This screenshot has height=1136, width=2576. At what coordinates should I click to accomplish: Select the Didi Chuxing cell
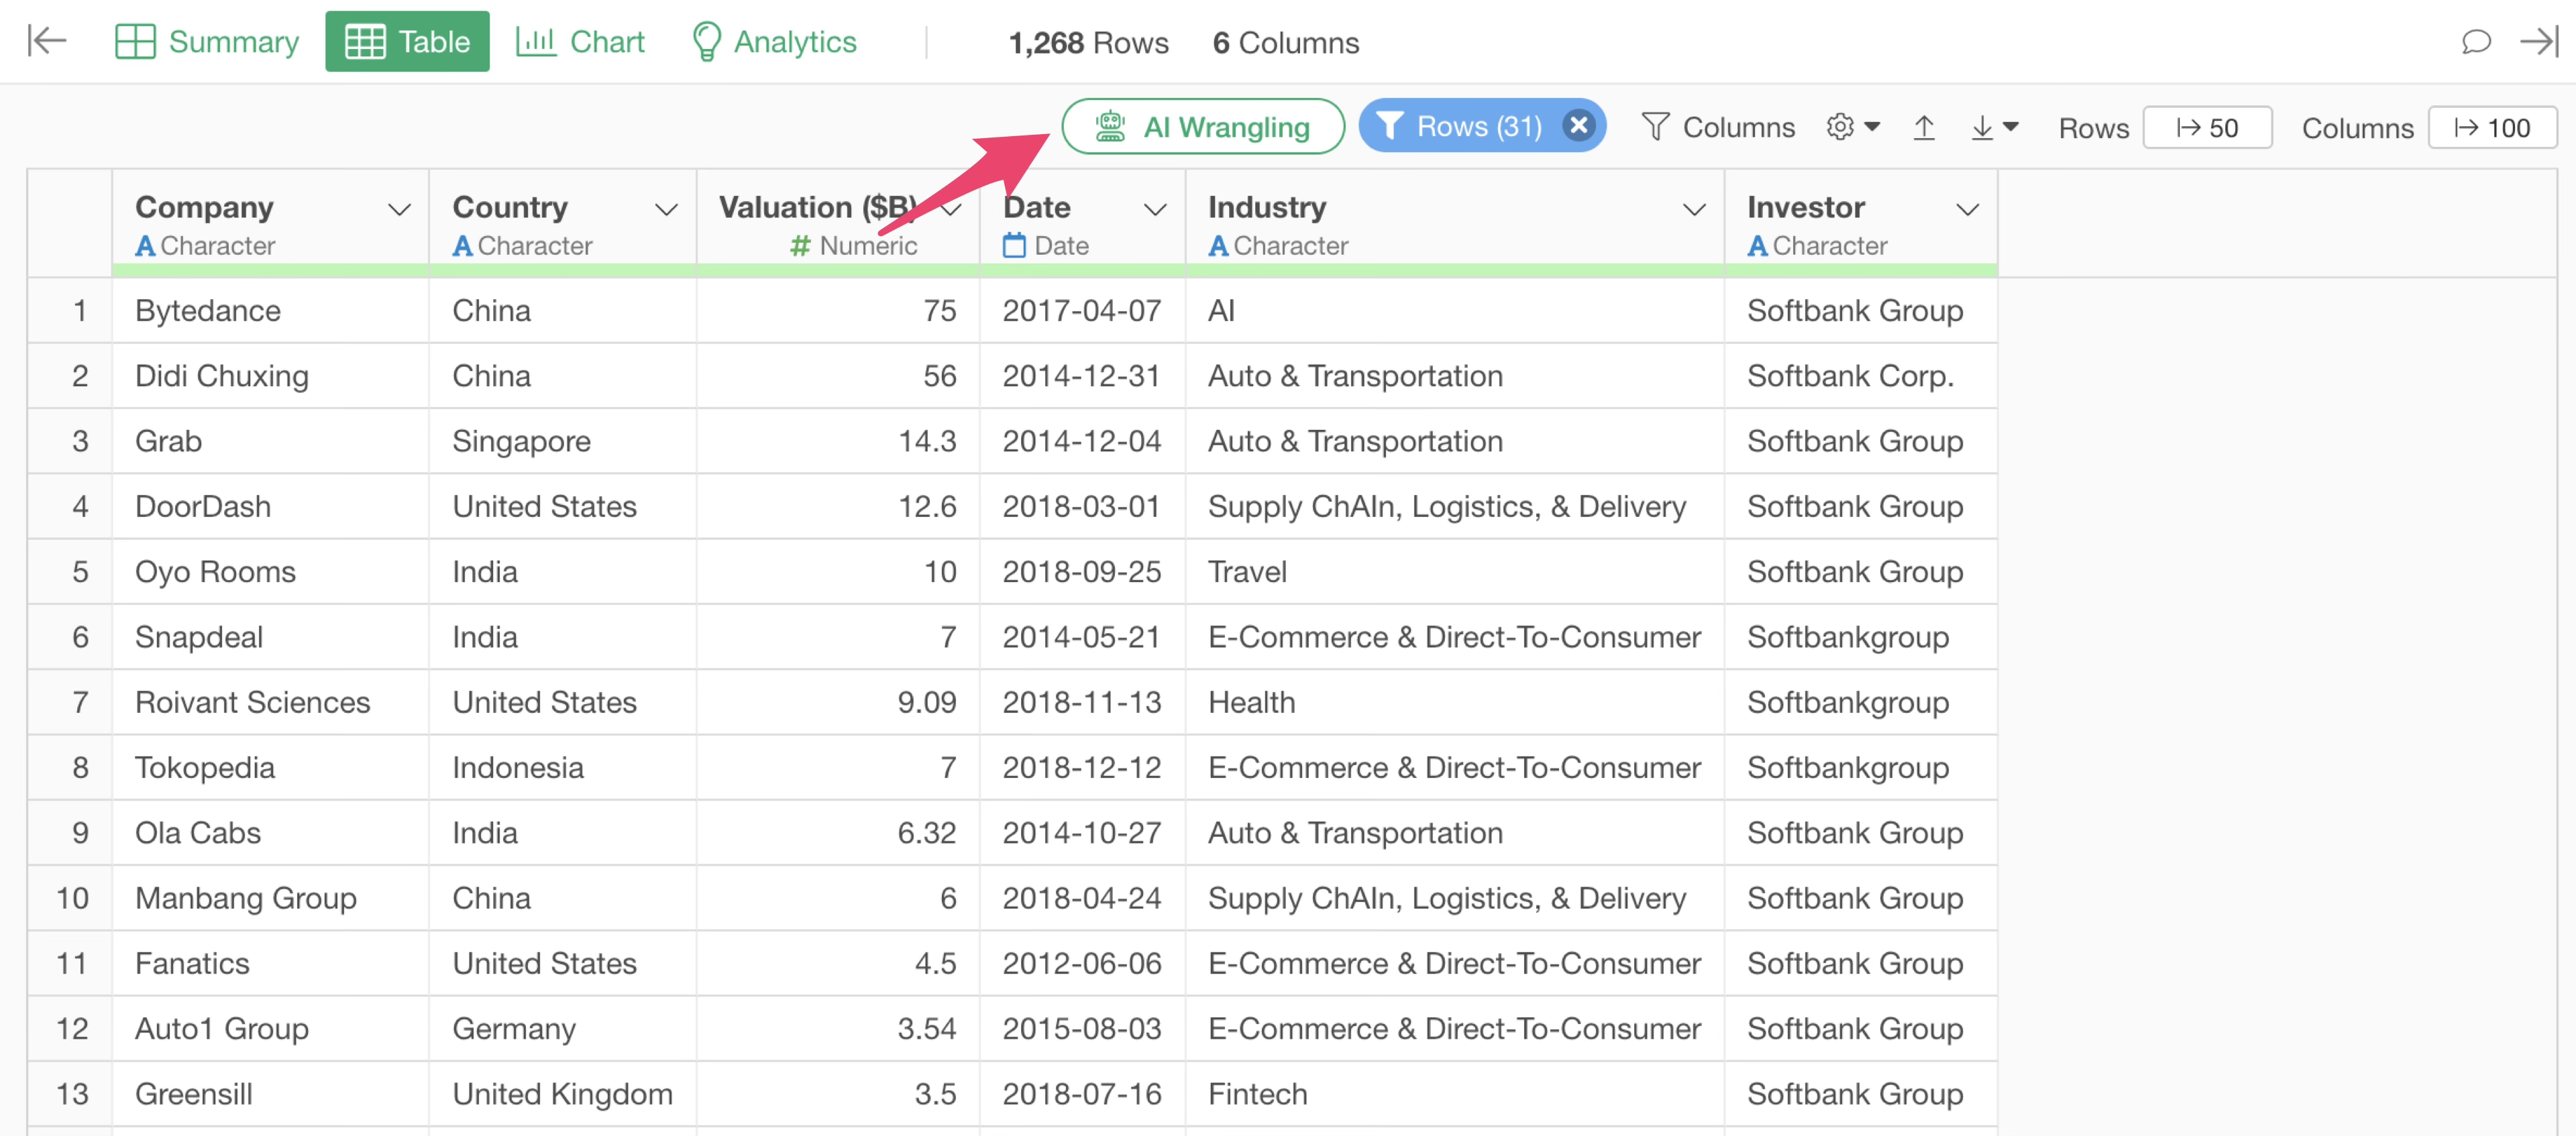point(270,376)
